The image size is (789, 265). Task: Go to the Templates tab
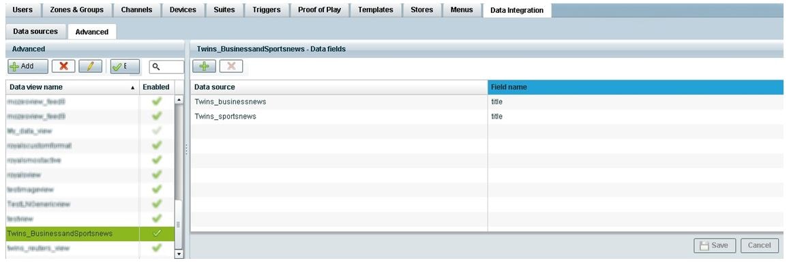tap(375, 10)
